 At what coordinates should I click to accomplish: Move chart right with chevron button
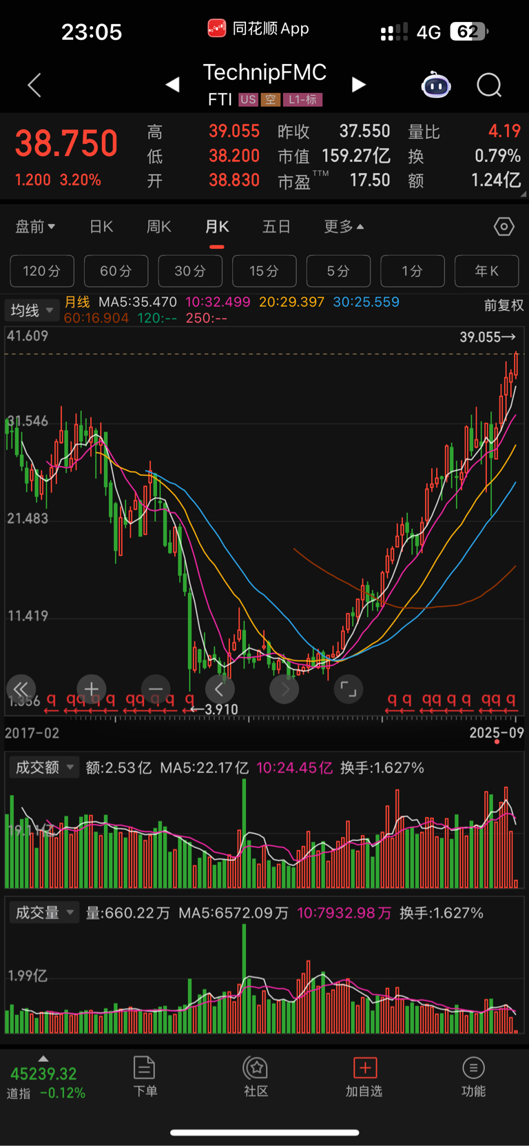(x=284, y=688)
